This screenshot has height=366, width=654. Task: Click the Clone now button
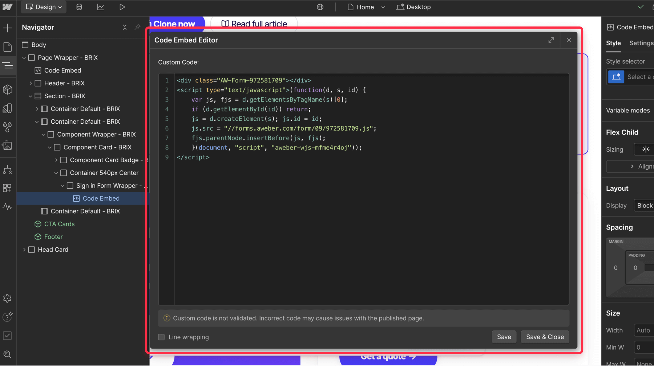177,23
